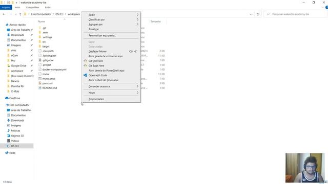The width and height of the screenshot is (328, 184).
Task: Select the README.md file
Action: (50, 88)
